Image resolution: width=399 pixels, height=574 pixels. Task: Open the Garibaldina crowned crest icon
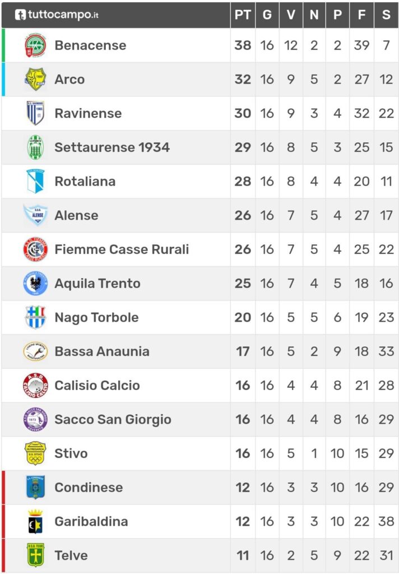click(x=35, y=521)
